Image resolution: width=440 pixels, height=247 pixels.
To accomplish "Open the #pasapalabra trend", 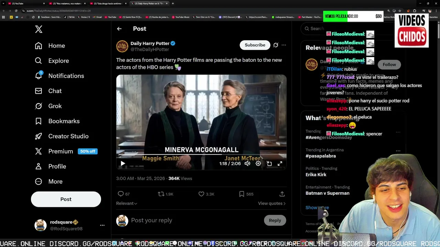I will tap(321, 156).
